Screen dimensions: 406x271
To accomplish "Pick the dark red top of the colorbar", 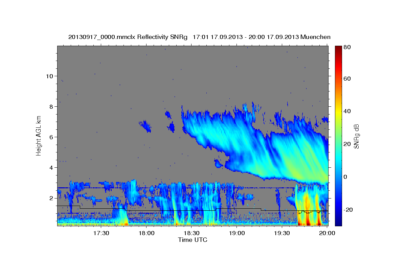I will coord(338,49).
